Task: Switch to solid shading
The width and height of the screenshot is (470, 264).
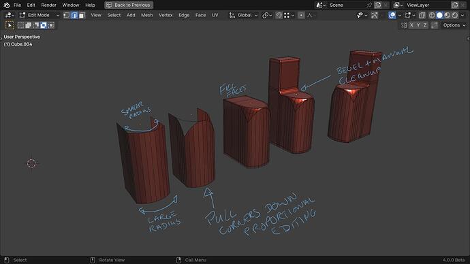Action: click(x=439, y=15)
